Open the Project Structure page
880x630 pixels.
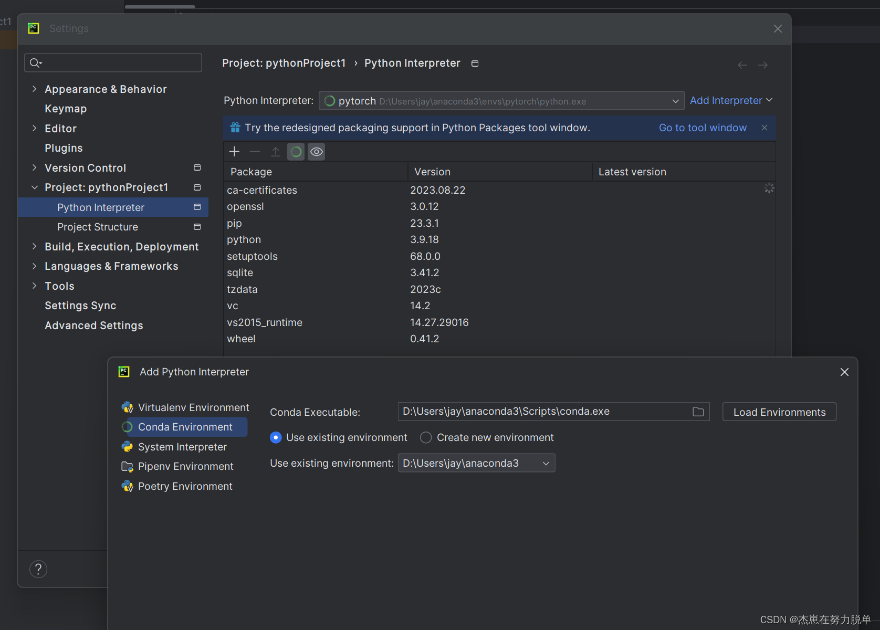tap(98, 227)
